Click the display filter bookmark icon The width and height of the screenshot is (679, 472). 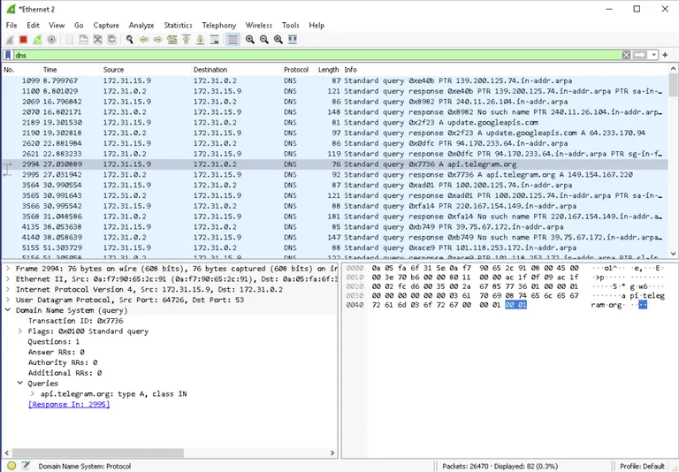pos(8,55)
